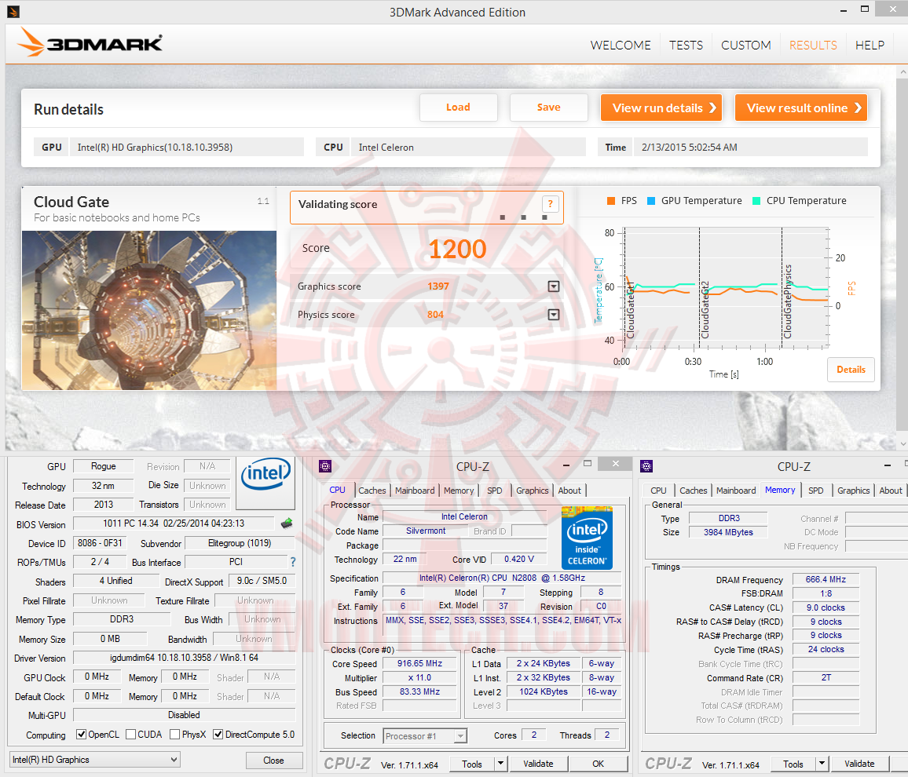This screenshot has width=908, height=777.
Task: Minimize the first CPU-Z window
Action: (x=566, y=465)
